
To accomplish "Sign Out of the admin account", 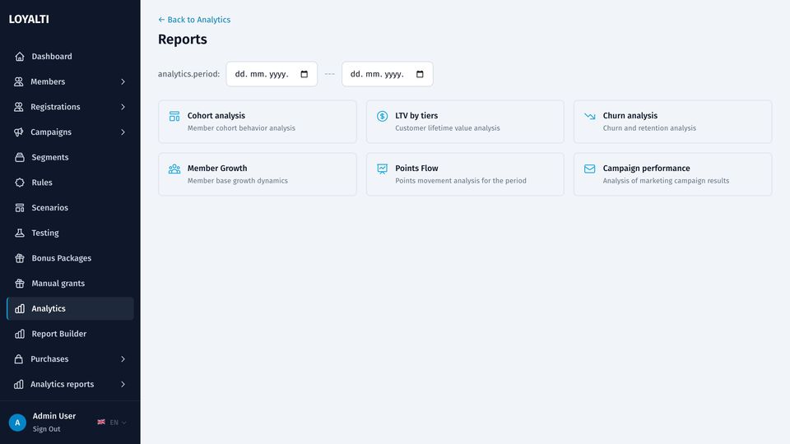I will click(46, 429).
